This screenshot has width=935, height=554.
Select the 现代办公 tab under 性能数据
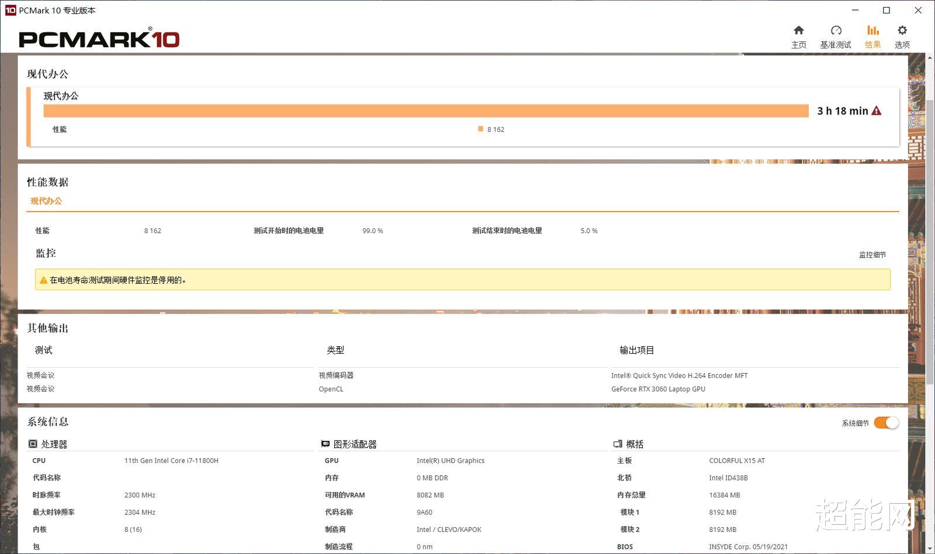click(x=46, y=201)
